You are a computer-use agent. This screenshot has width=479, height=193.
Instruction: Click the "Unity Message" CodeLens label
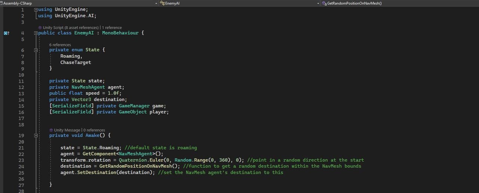click(x=67, y=130)
